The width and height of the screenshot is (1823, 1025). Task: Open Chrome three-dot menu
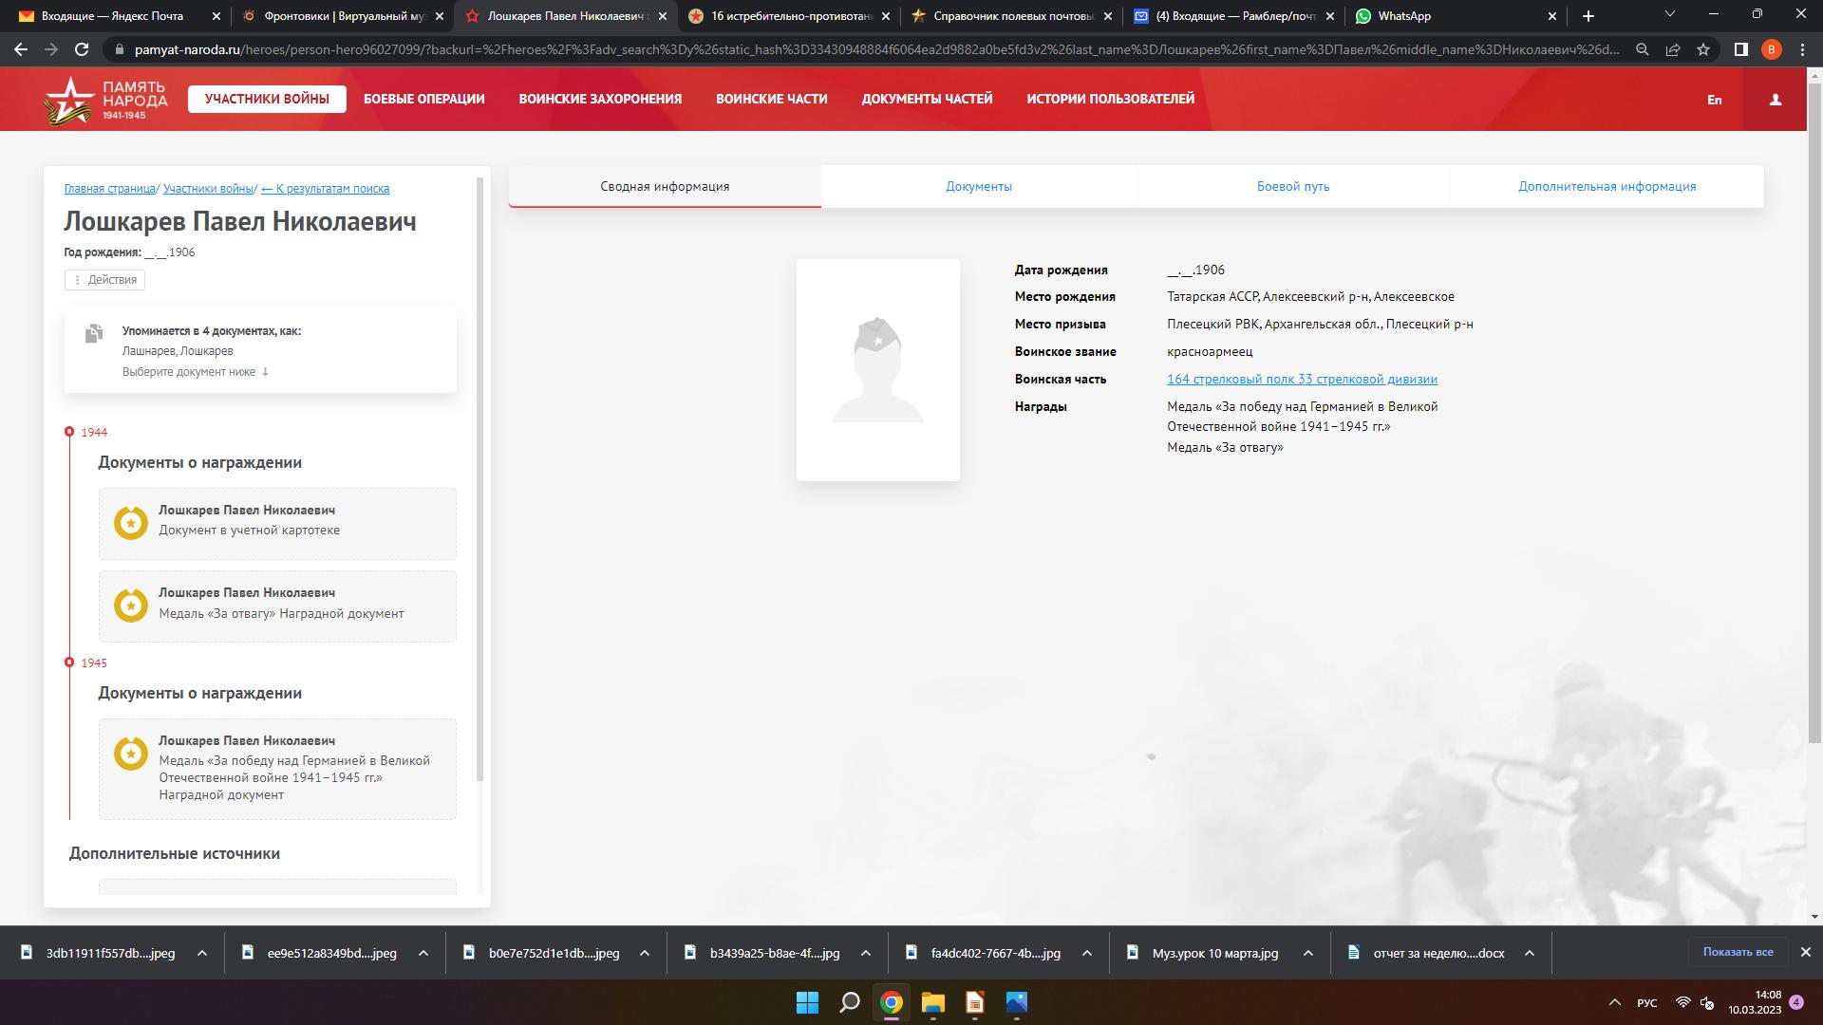[1802, 49]
